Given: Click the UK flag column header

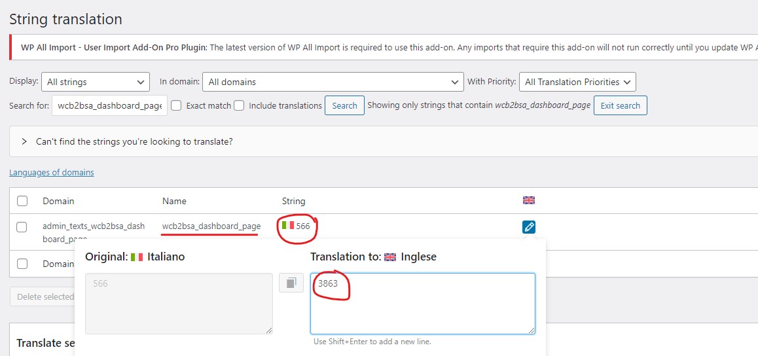Looking at the screenshot, I should point(529,200).
